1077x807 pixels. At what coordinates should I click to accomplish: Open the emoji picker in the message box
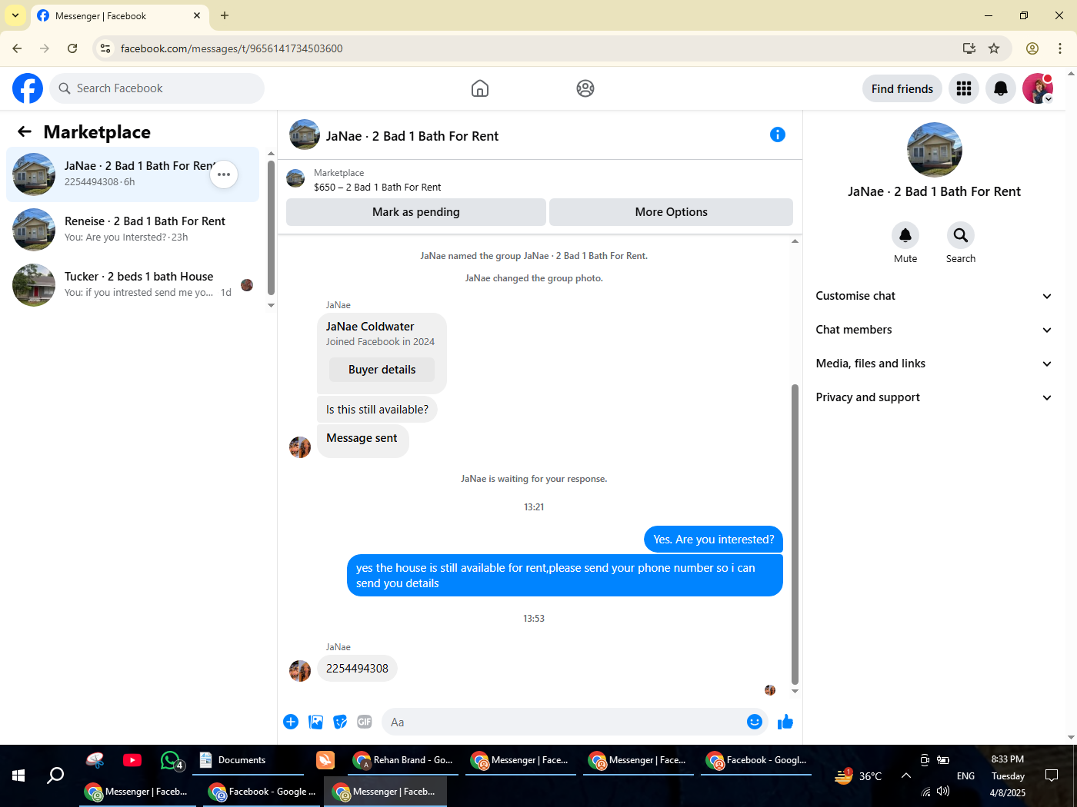(x=755, y=722)
